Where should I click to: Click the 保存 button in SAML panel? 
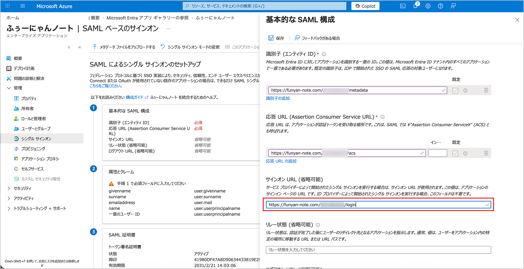tap(276, 38)
